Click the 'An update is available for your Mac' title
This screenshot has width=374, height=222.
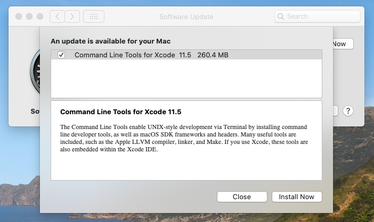[110, 41]
